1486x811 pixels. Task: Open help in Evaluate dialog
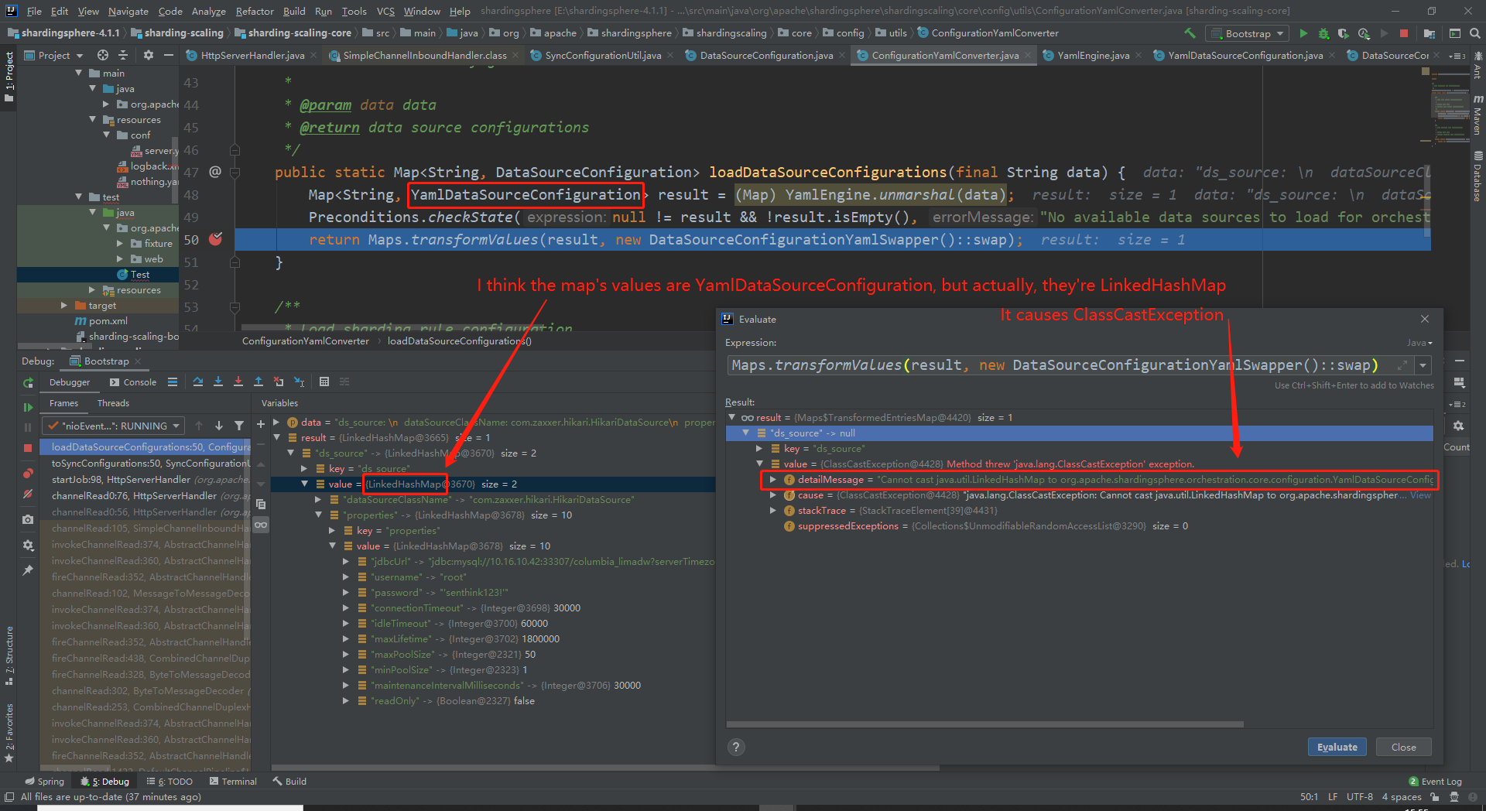pyautogui.click(x=736, y=747)
